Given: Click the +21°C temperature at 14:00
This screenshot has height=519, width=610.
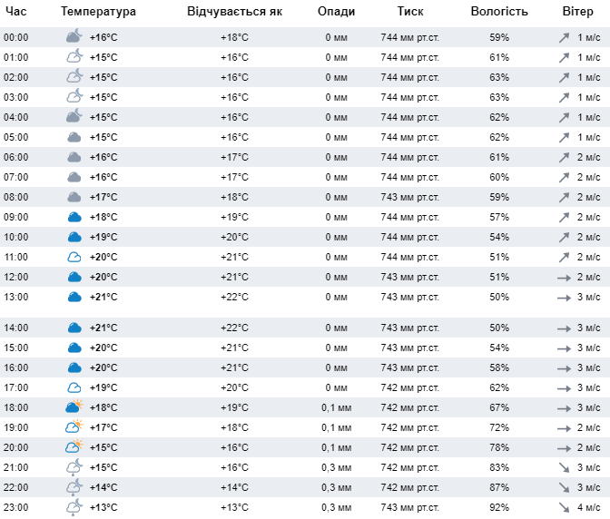Looking at the screenshot, I should point(103,328).
